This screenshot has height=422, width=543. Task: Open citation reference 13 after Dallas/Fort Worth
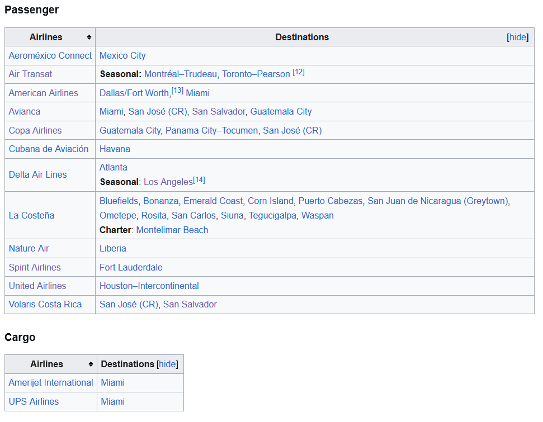click(x=177, y=91)
